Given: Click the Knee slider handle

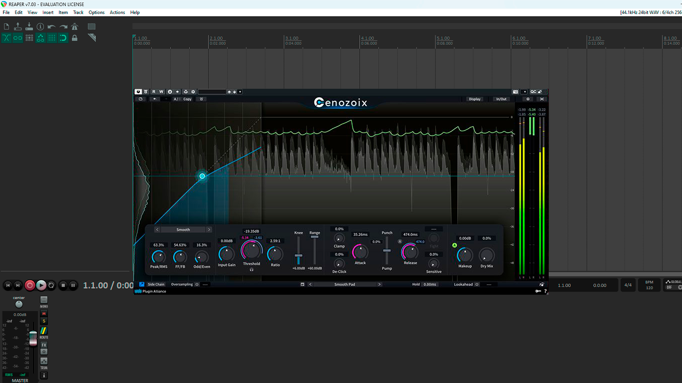Looking at the screenshot, I should pyautogui.click(x=299, y=256).
